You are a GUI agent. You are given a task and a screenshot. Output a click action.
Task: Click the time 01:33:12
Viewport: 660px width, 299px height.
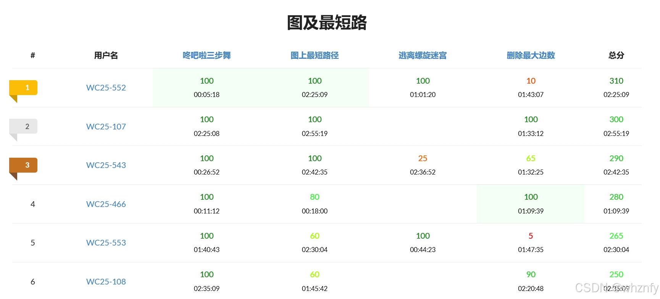tap(531, 134)
